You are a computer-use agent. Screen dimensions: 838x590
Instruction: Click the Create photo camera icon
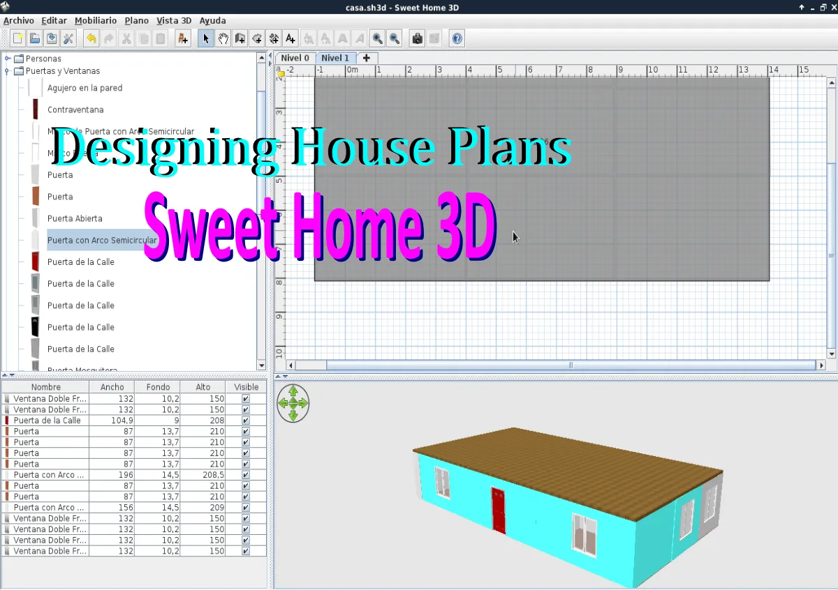click(418, 38)
